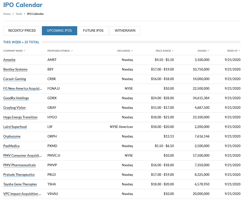Click the HYGO symbol cell
Screen dimensions: 243x200
(x=52, y=117)
